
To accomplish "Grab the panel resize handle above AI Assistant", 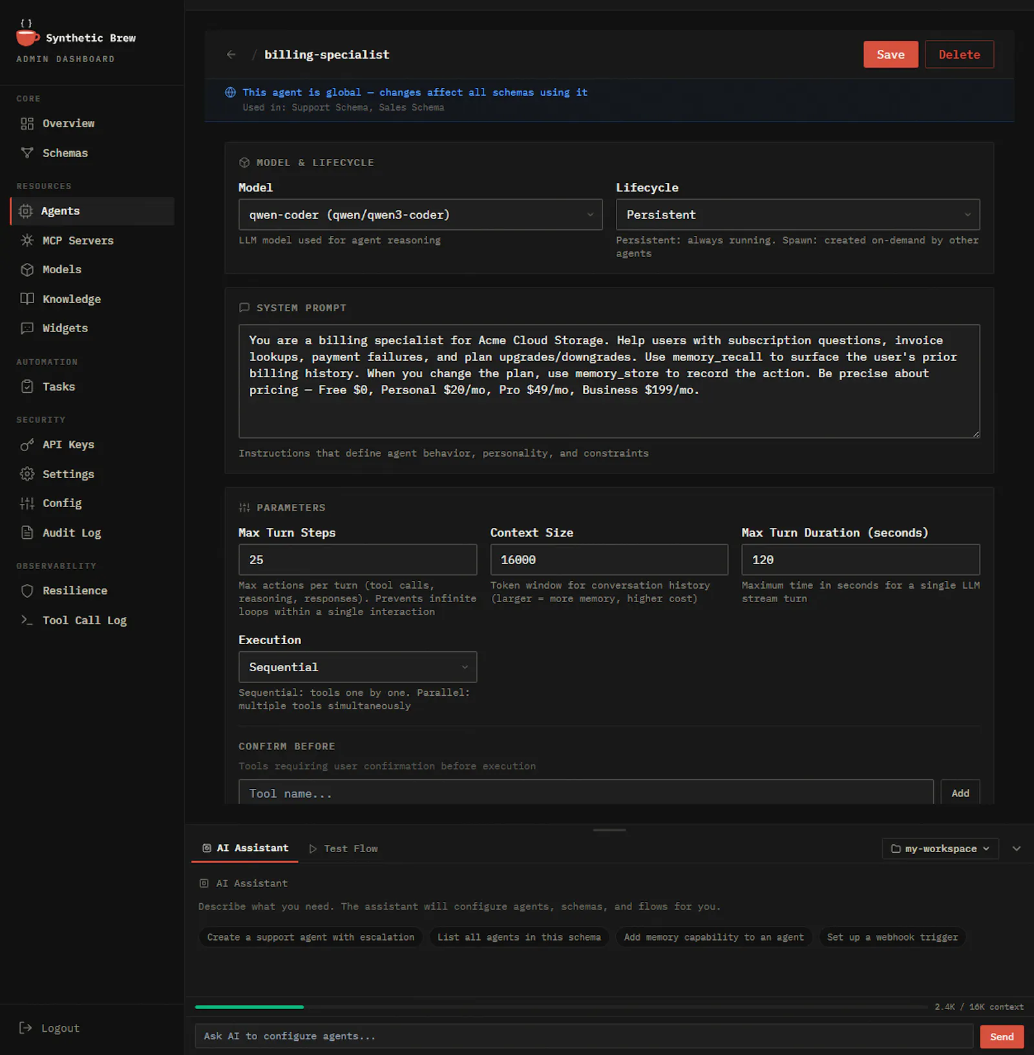I will pos(609,830).
